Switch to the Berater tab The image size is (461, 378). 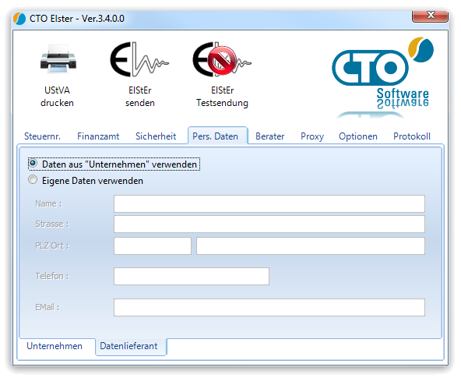pyautogui.click(x=270, y=136)
